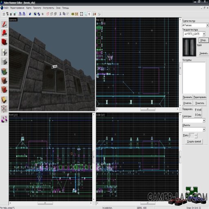Toggle Ignore Groups mode
This screenshot has height=209, width=209.
pyautogui.click(x=42, y=14)
